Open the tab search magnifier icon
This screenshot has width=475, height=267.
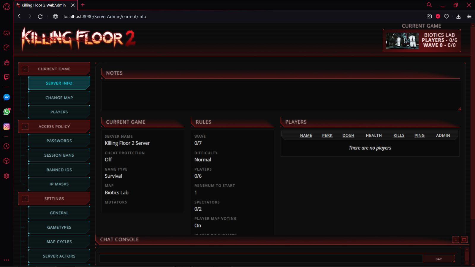click(x=429, y=5)
